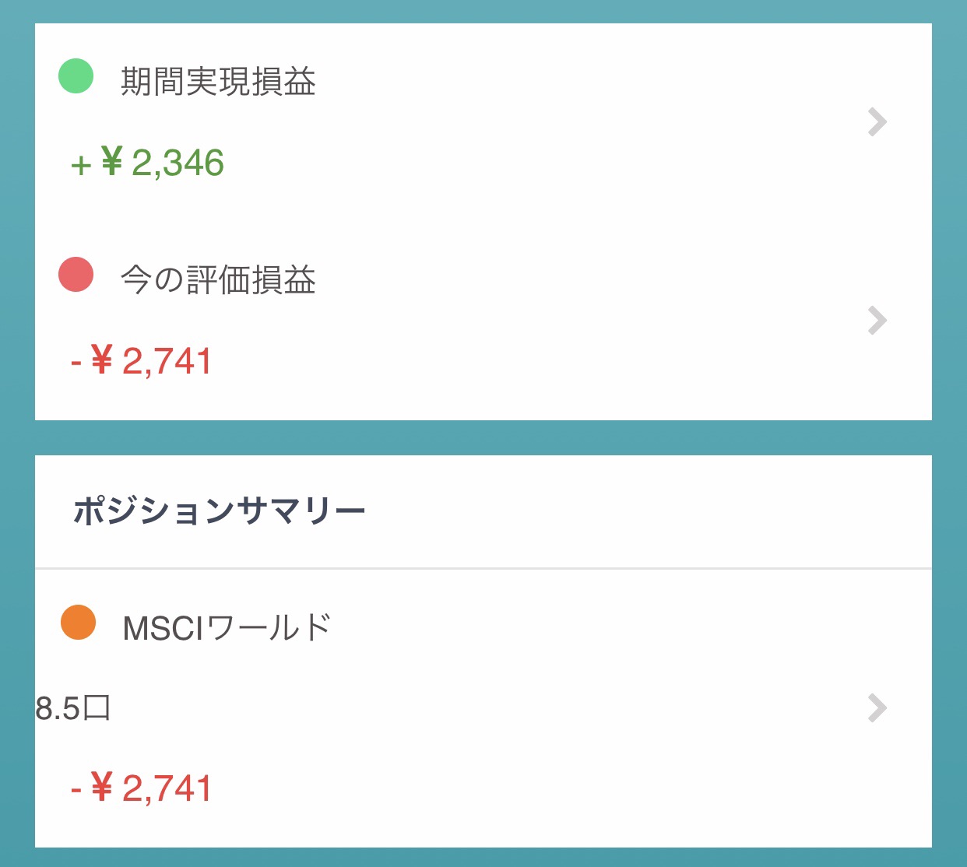967x867 pixels.
Task: Click the orange dot beside MSCIワールド
Action: (78, 623)
